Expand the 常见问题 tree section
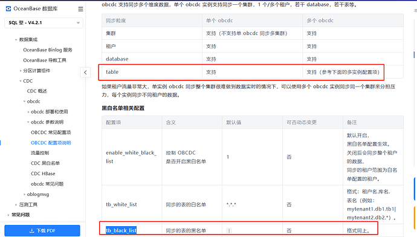Viewport: 417px width, 237px height. tap(8, 215)
